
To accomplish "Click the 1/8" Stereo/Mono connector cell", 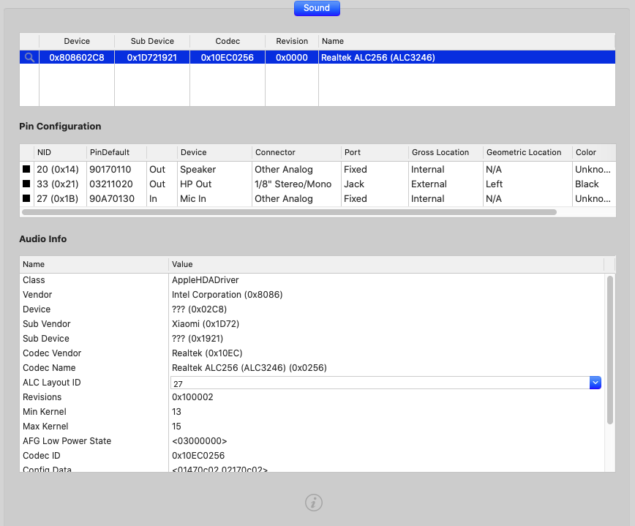I will coord(293,184).
